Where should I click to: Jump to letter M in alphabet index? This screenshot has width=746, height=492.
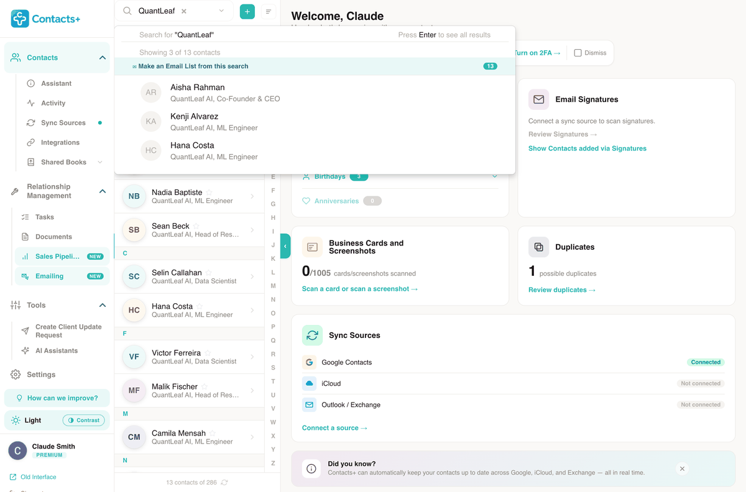point(273,286)
